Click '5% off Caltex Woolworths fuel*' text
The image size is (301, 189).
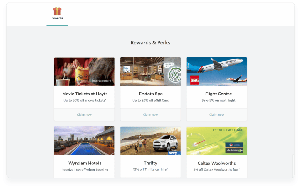pos(217,169)
